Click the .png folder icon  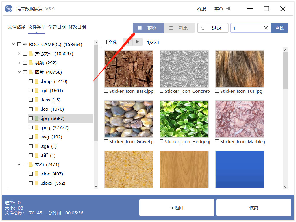pos(37,127)
